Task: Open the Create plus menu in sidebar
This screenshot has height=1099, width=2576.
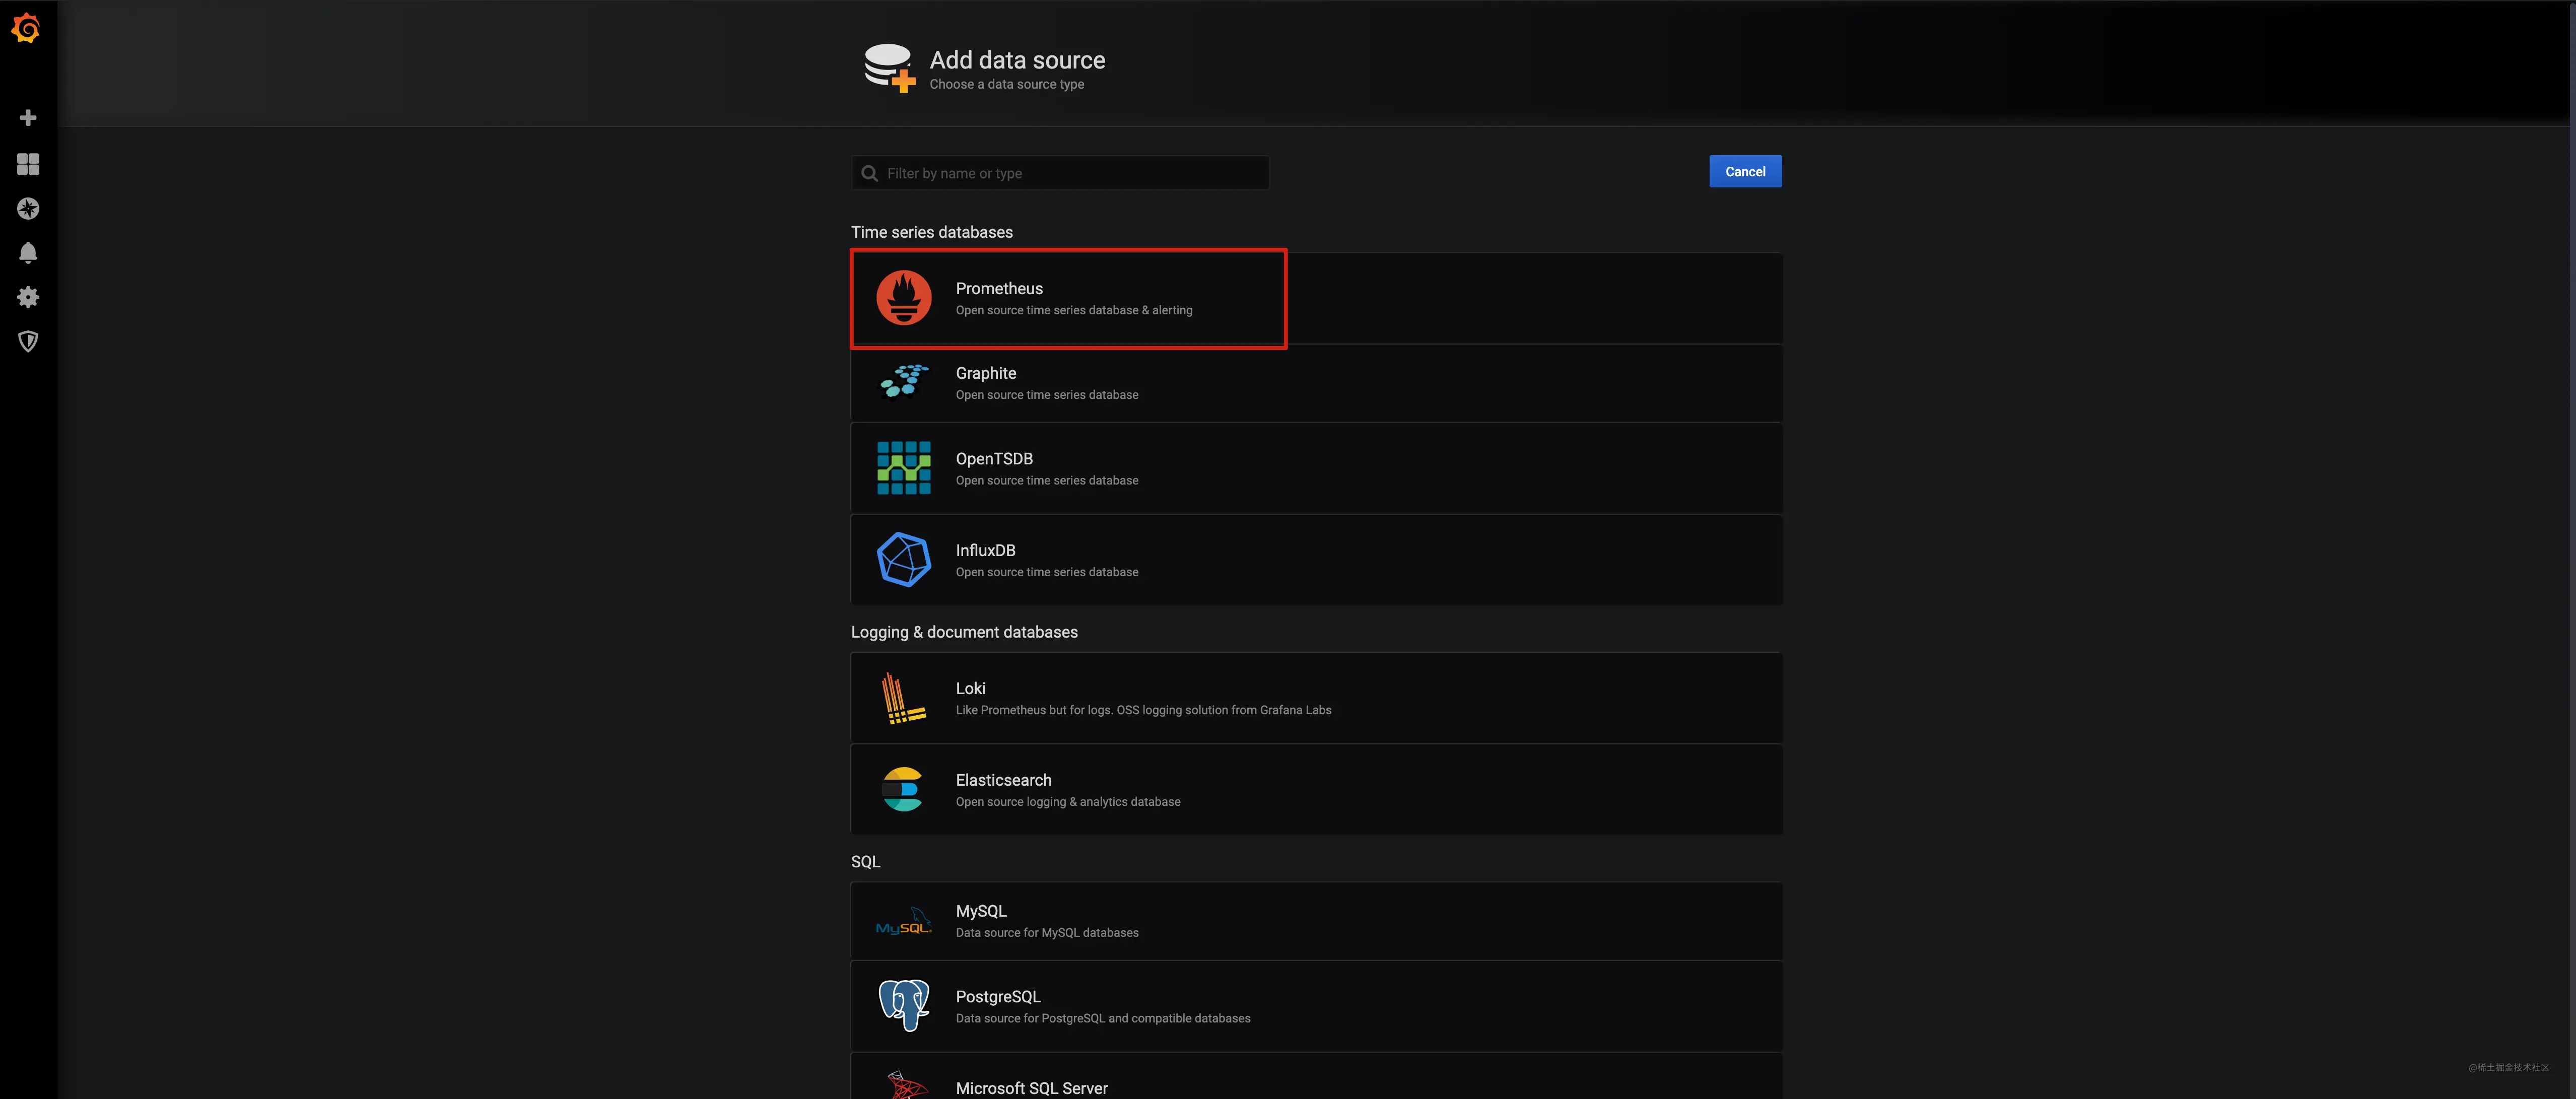Action: pyautogui.click(x=28, y=118)
